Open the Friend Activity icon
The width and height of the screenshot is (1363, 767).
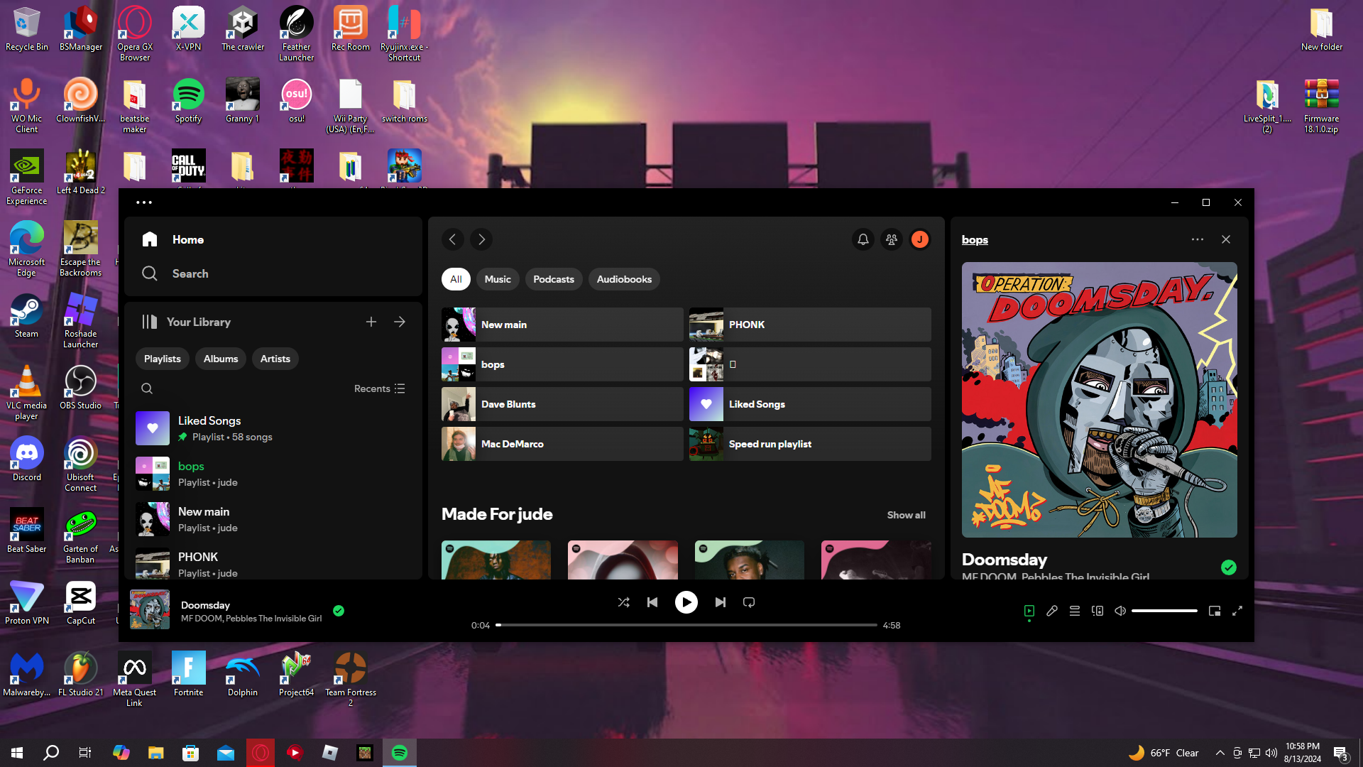(x=892, y=239)
